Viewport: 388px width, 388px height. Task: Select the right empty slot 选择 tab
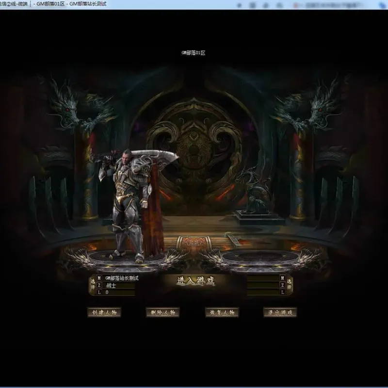289,284
